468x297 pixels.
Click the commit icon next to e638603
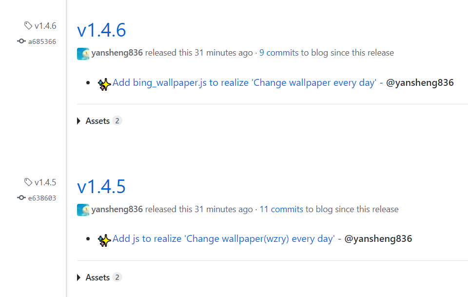(21, 198)
